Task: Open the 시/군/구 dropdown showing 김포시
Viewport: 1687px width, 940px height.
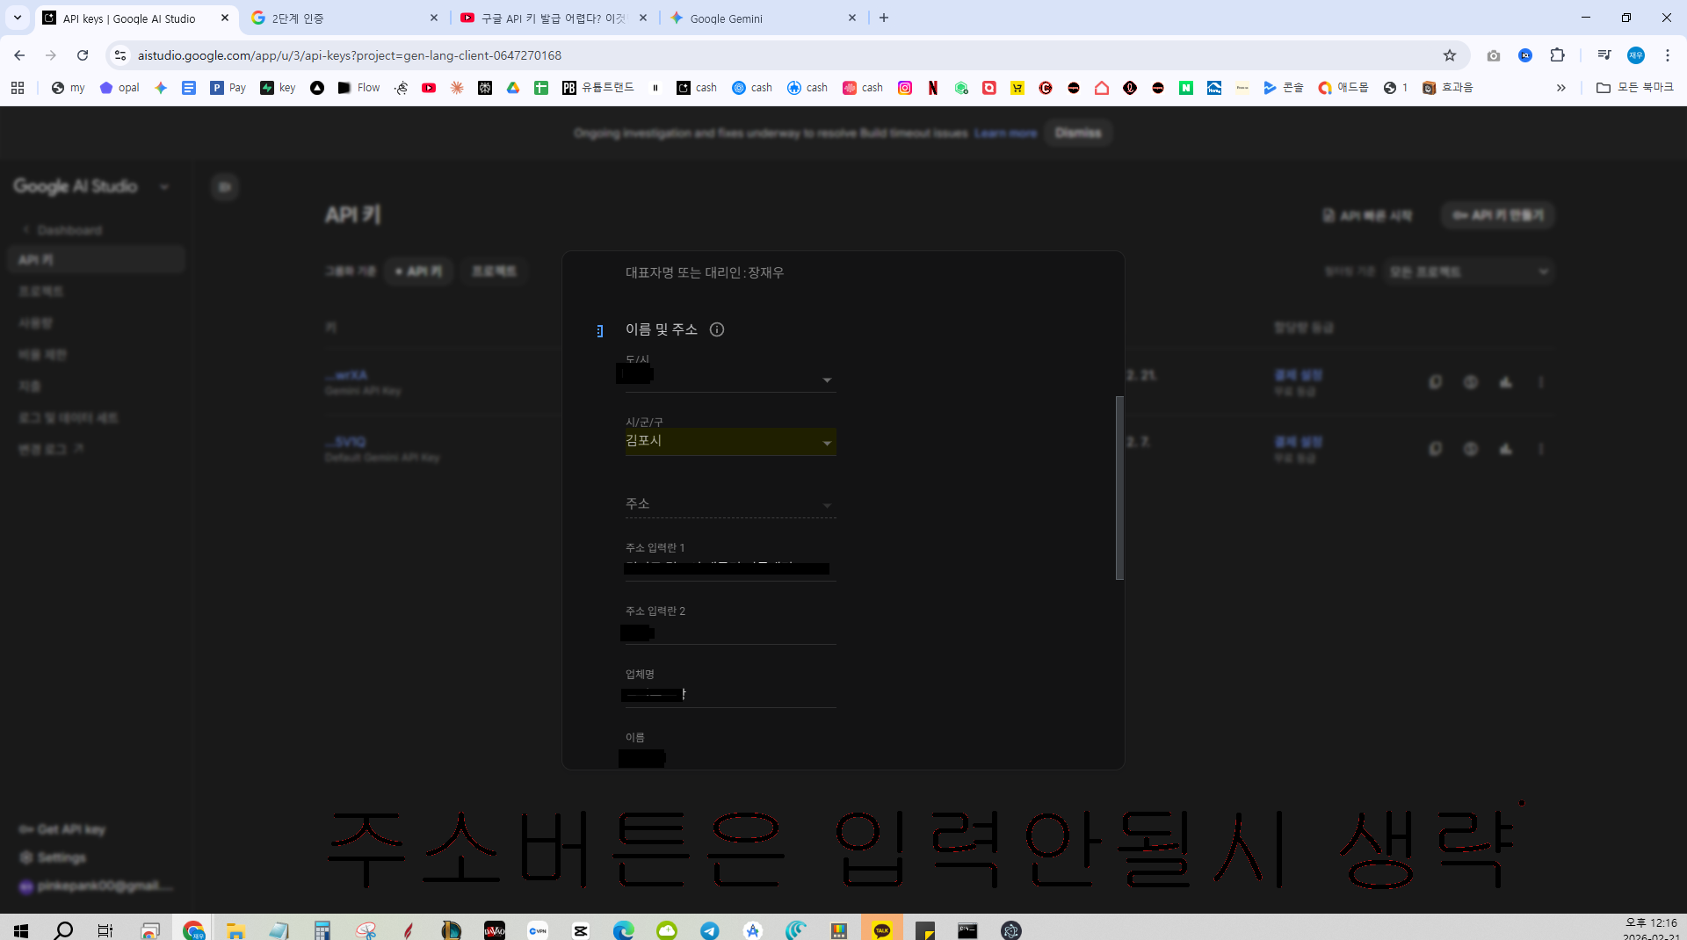Action: click(x=730, y=441)
